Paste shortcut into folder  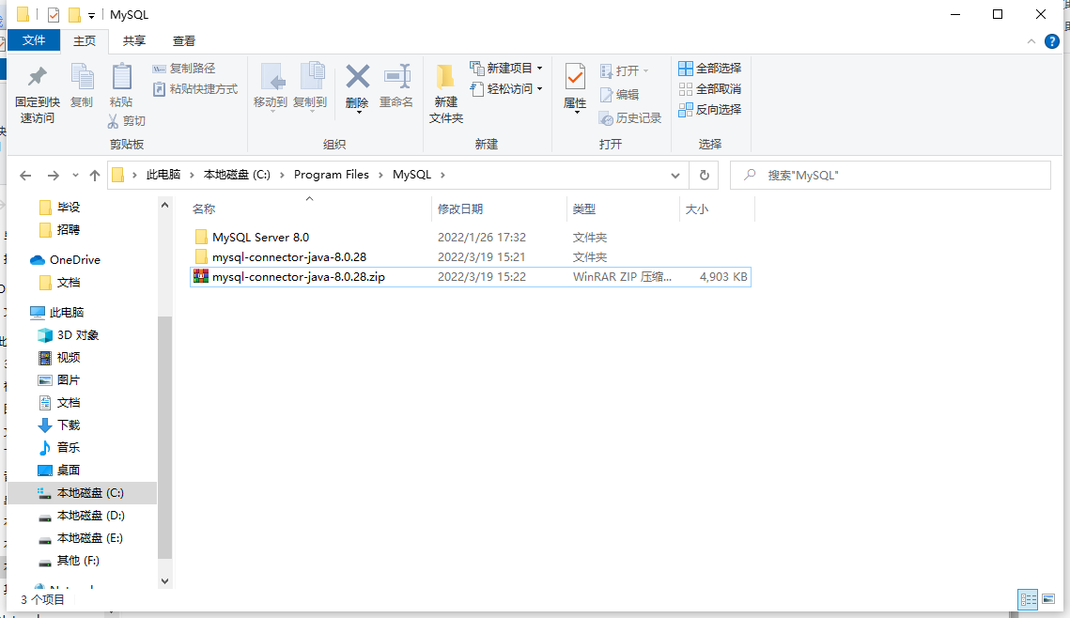click(195, 88)
